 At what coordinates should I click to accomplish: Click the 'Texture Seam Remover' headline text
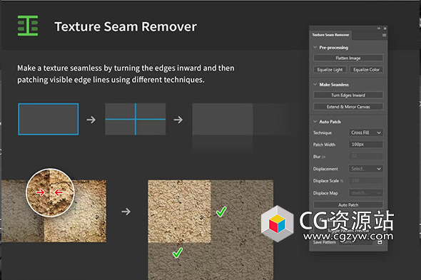click(x=126, y=26)
